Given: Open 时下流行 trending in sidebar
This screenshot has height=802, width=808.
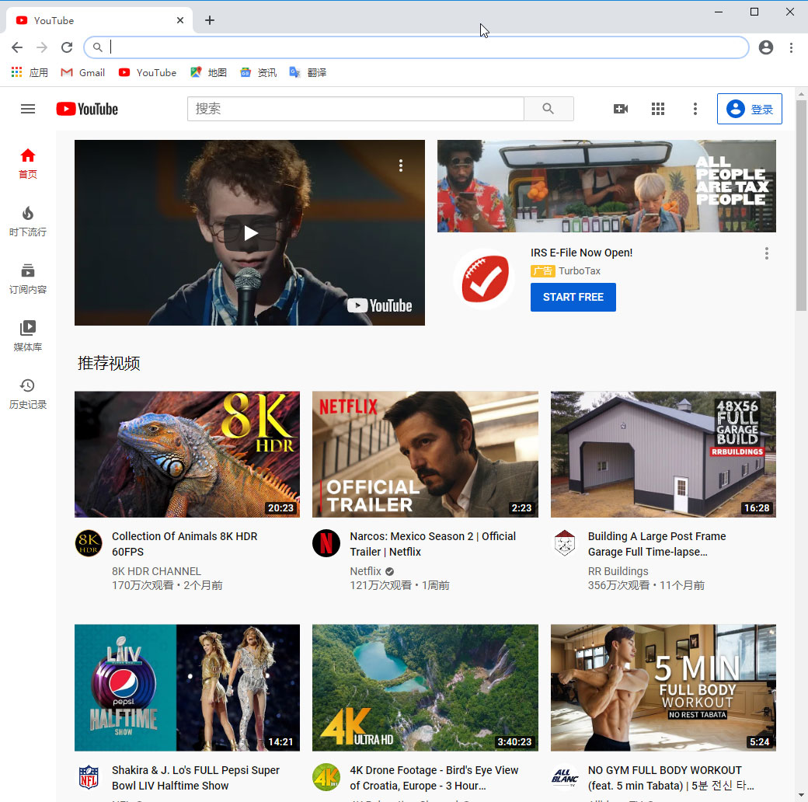Looking at the screenshot, I should (x=28, y=221).
